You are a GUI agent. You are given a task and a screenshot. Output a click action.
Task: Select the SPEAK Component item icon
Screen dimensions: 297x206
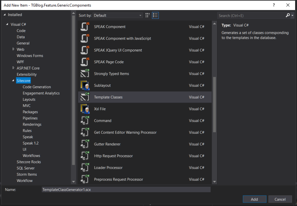pos(85,27)
